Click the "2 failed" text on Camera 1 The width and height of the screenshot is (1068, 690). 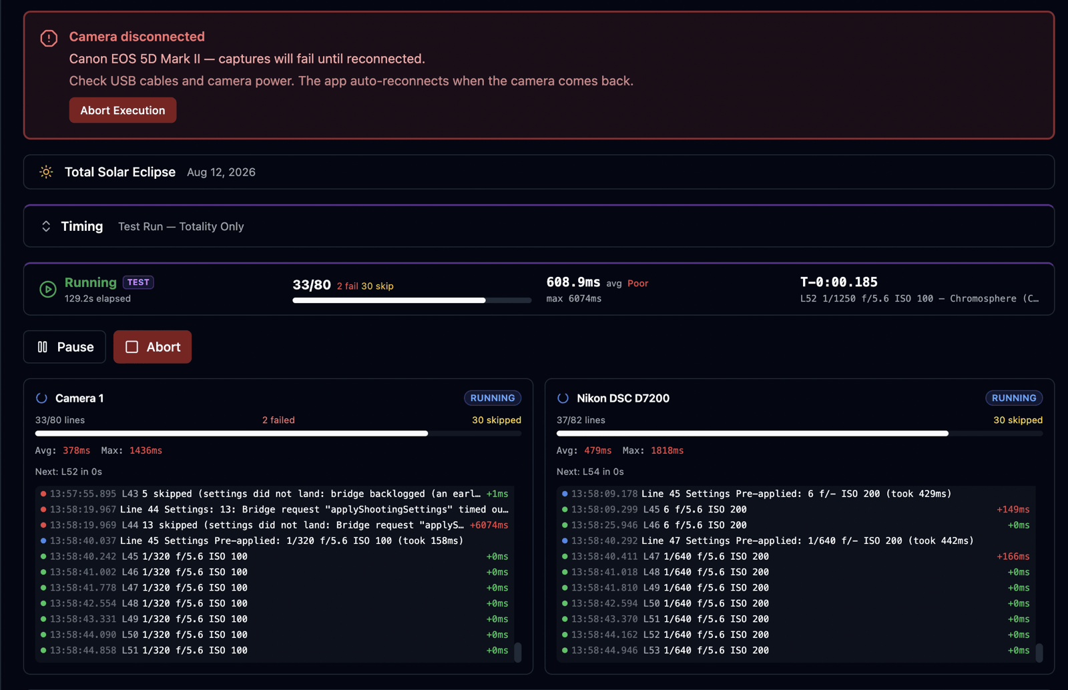coord(278,420)
